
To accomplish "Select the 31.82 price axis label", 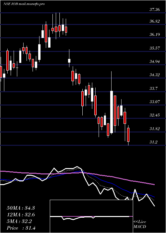I will click(x=154, y=128).
